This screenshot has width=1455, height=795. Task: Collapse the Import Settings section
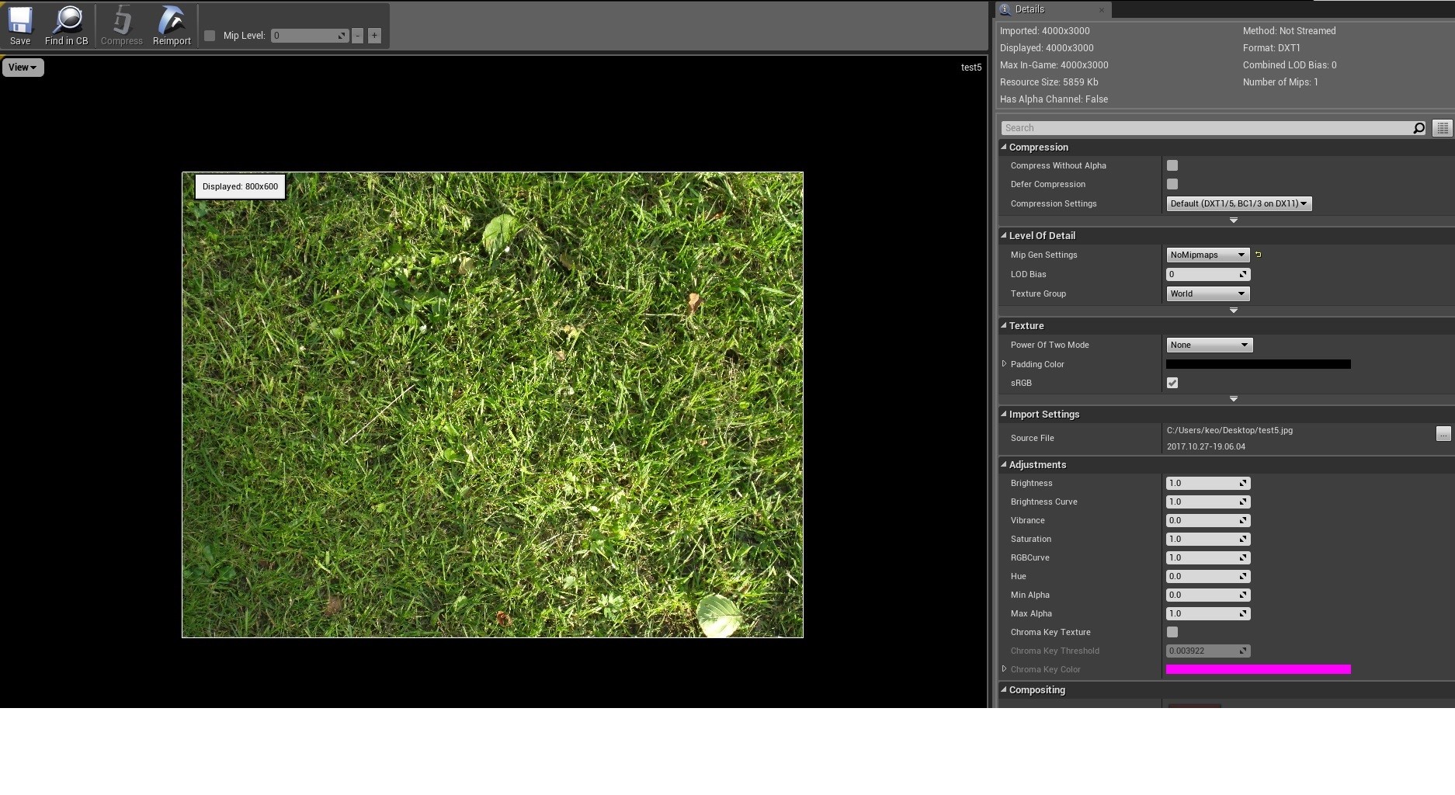[x=1004, y=414]
